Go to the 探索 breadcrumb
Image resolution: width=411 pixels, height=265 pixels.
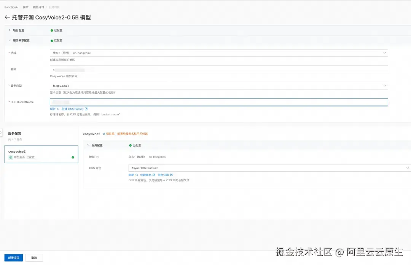pyautogui.click(x=26, y=7)
